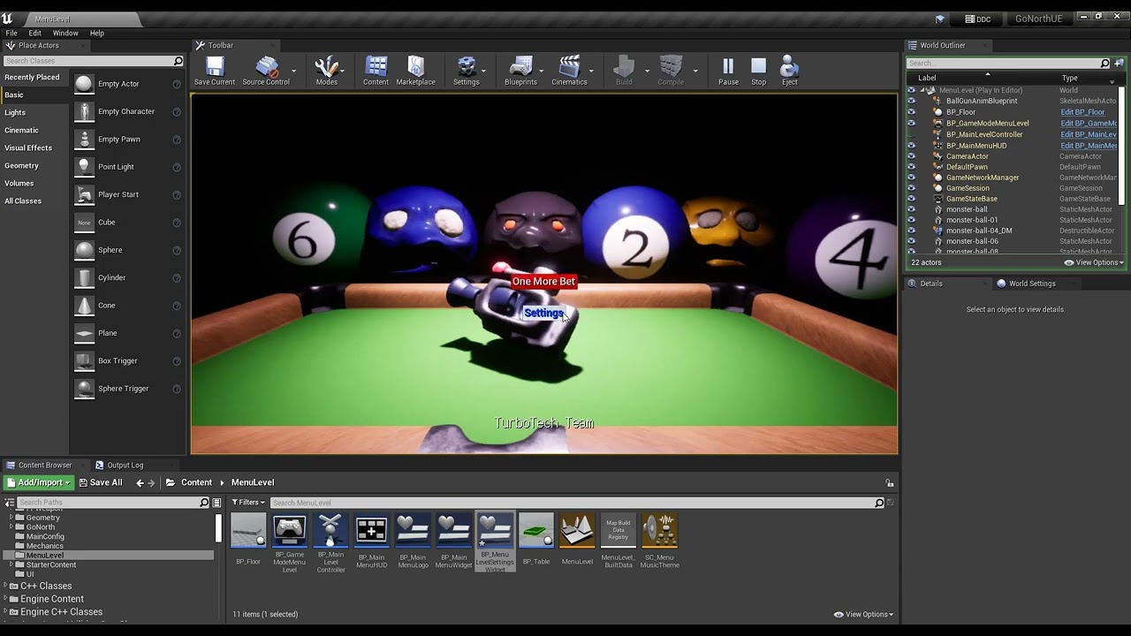Screen dimensions: 1131x636
Task: Click the Add/Import button
Action: (38, 483)
